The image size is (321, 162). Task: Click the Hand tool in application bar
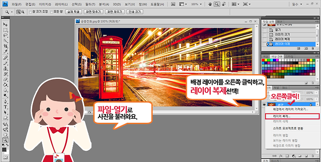coord(210,4)
